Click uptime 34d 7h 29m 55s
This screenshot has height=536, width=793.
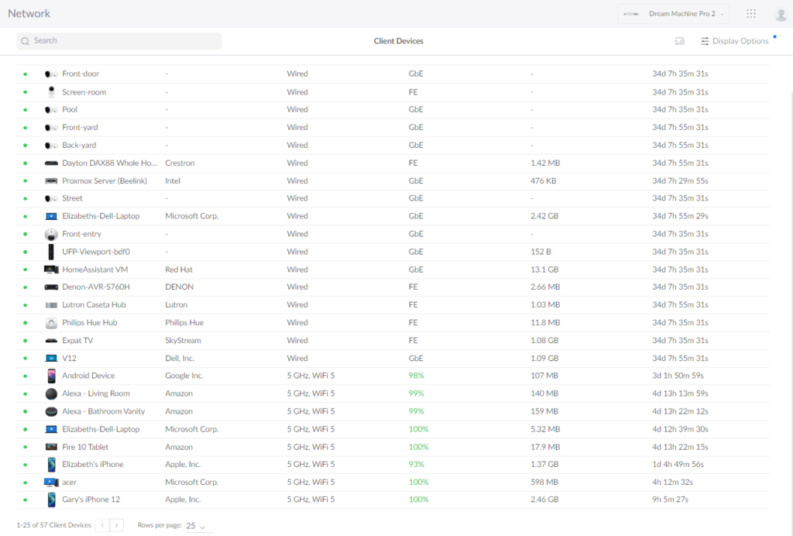680,180
